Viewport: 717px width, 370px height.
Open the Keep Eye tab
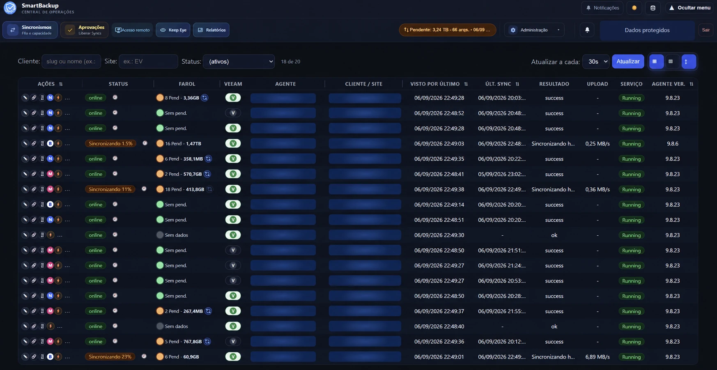point(173,30)
